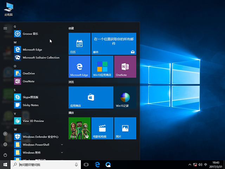Open Skype预览版 in the app list

click(30, 97)
